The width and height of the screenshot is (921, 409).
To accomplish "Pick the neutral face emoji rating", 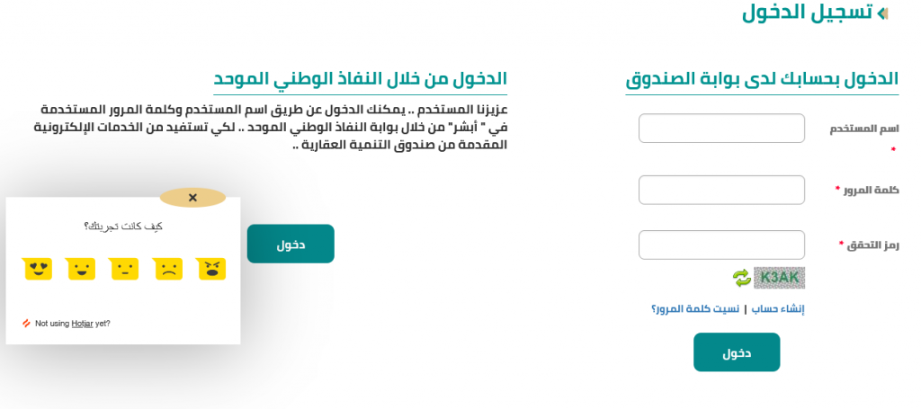I will click(x=124, y=269).
